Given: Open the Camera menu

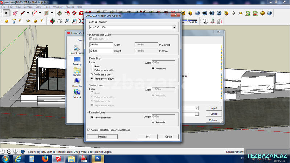Looking at the screenshot, I should (28, 7).
